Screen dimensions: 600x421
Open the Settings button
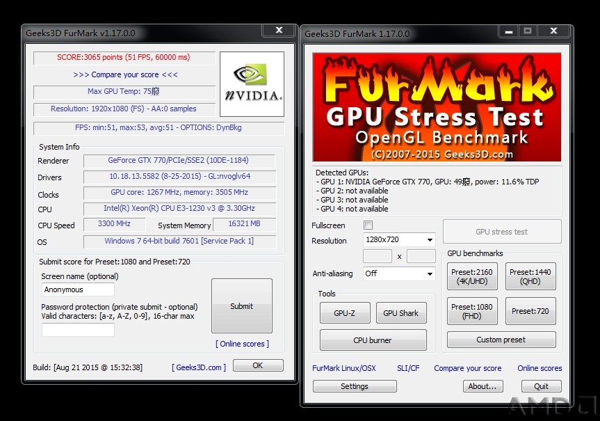tap(355, 386)
